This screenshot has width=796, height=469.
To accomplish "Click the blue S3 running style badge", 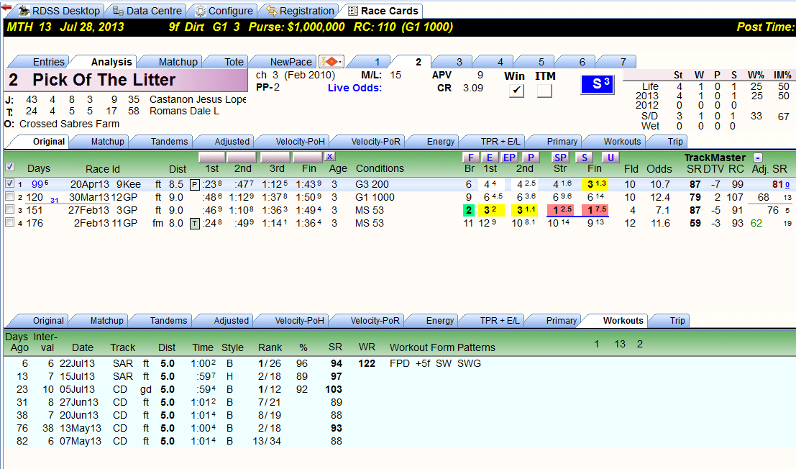I will click(x=598, y=84).
